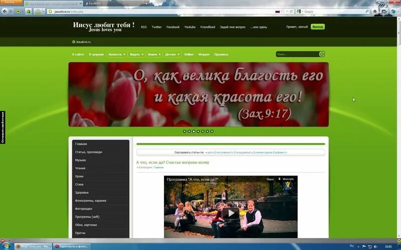This screenshot has width=401, height=250.
Task: Open the Firefox menu button
Action: click(x=11, y=2)
